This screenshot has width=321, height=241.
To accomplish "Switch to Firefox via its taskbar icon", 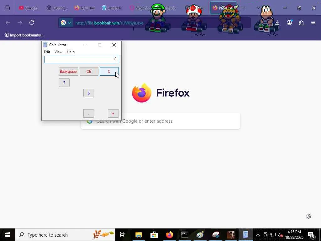I will (x=169, y=235).
